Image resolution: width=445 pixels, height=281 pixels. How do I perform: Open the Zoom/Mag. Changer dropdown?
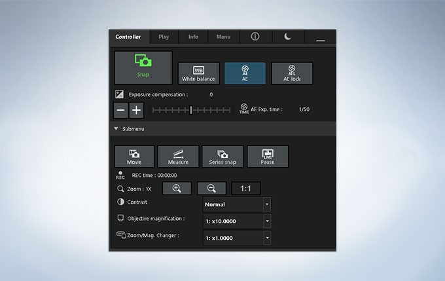point(237,238)
